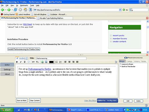
Task: Click into the Title input field
Action: tap(61, 58)
